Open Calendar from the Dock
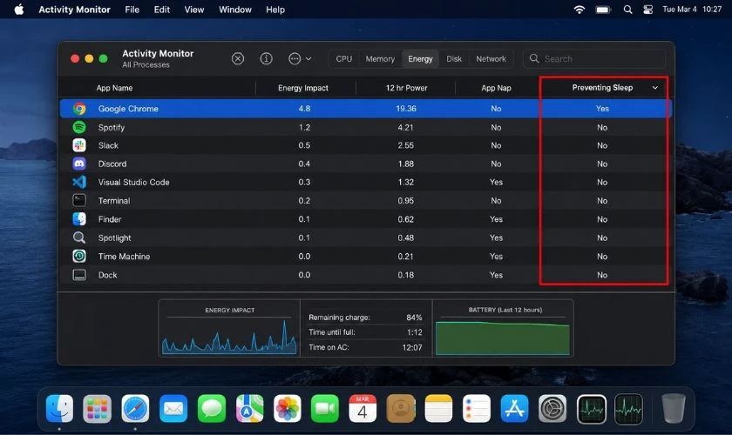 coord(363,408)
